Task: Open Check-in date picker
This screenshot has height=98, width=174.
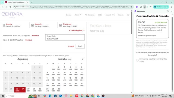Action: click(43, 25)
